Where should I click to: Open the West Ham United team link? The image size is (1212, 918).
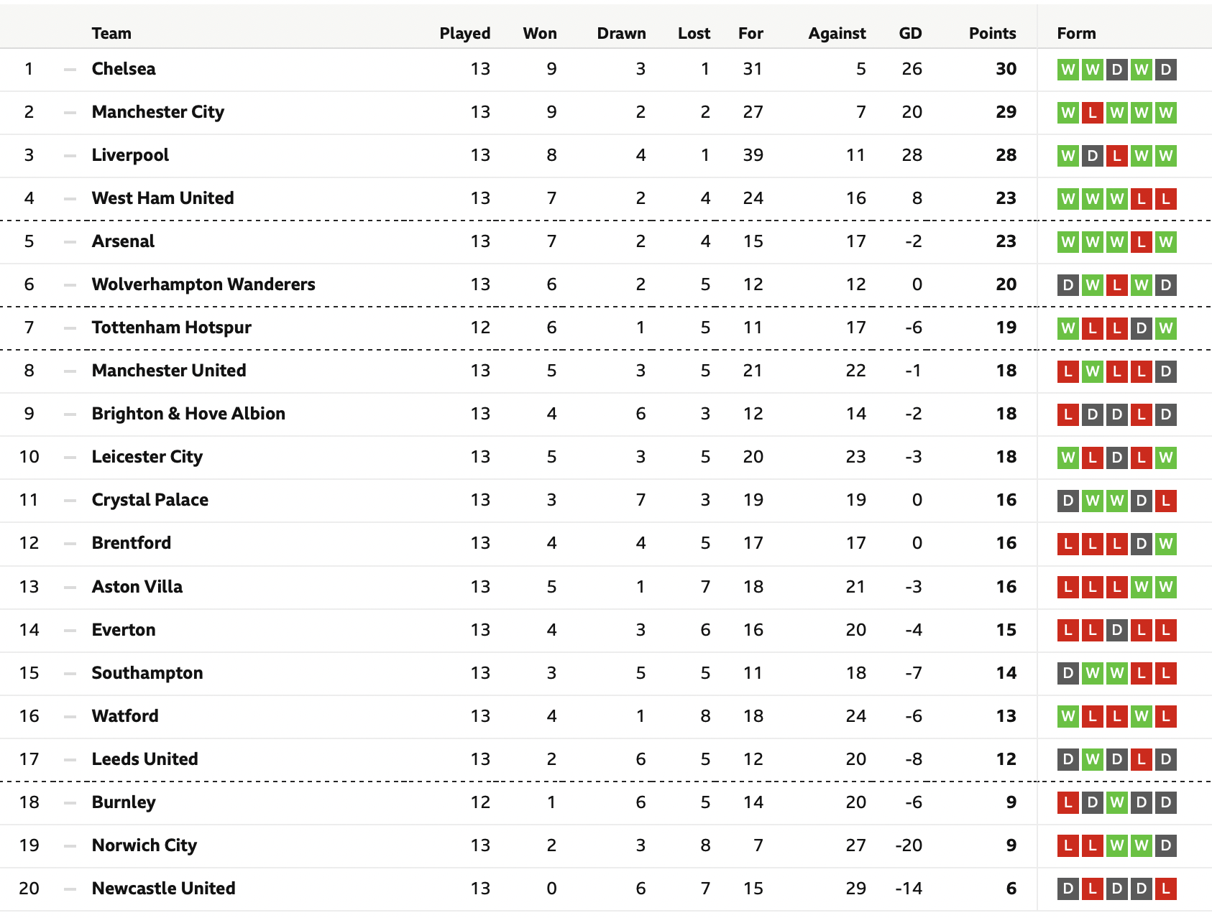point(163,198)
